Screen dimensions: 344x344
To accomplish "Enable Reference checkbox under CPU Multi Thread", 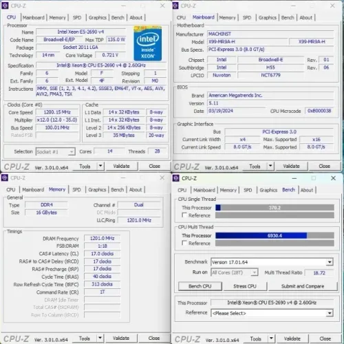I will pyautogui.click(x=184, y=243).
